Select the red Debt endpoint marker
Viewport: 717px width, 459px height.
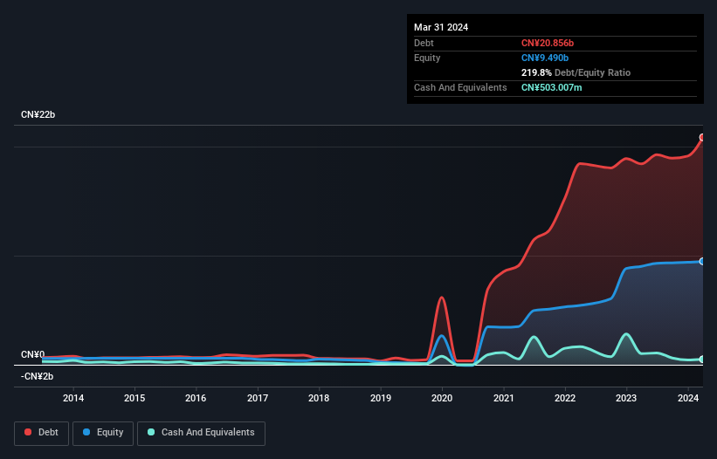point(702,138)
